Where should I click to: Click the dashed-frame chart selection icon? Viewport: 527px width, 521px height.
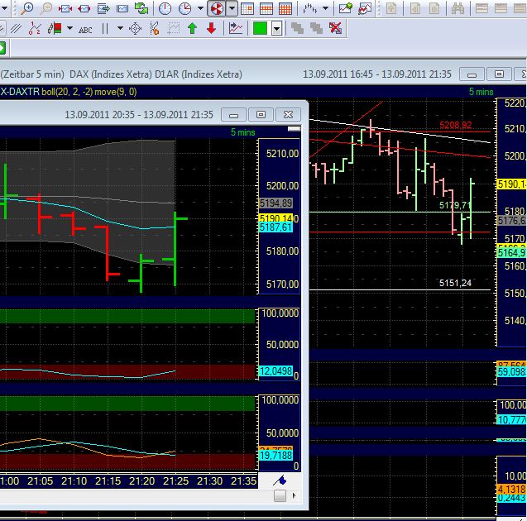click(174, 29)
